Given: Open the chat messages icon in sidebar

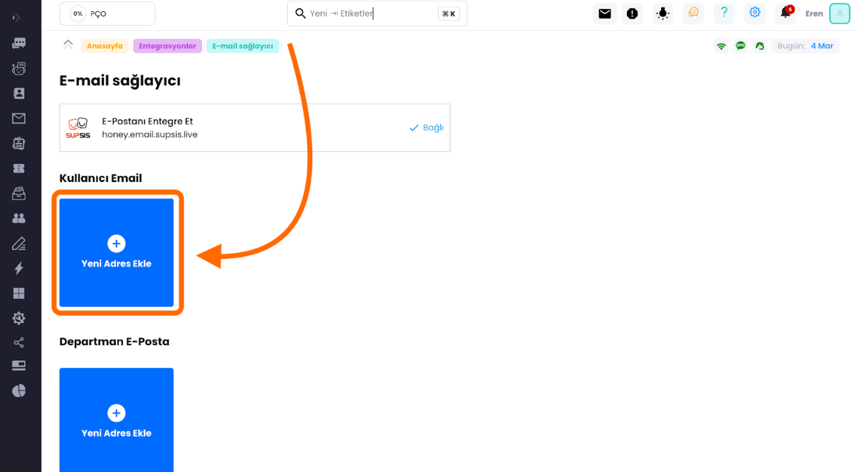Looking at the screenshot, I should point(18,43).
